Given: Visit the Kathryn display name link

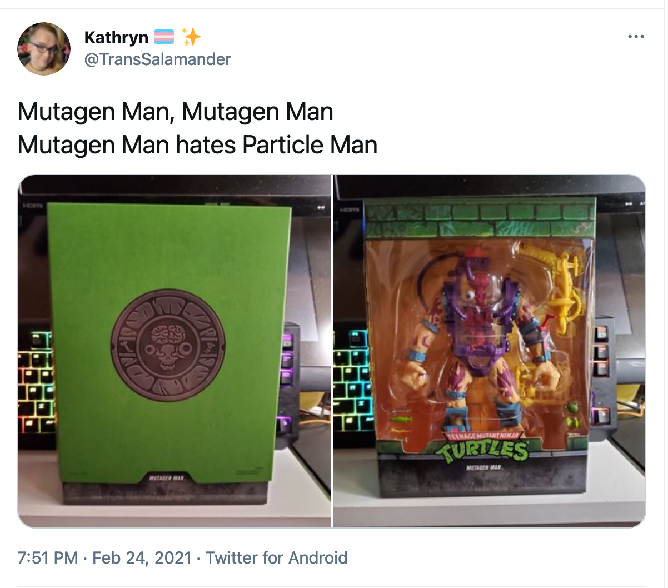Looking at the screenshot, I should [x=116, y=37].
